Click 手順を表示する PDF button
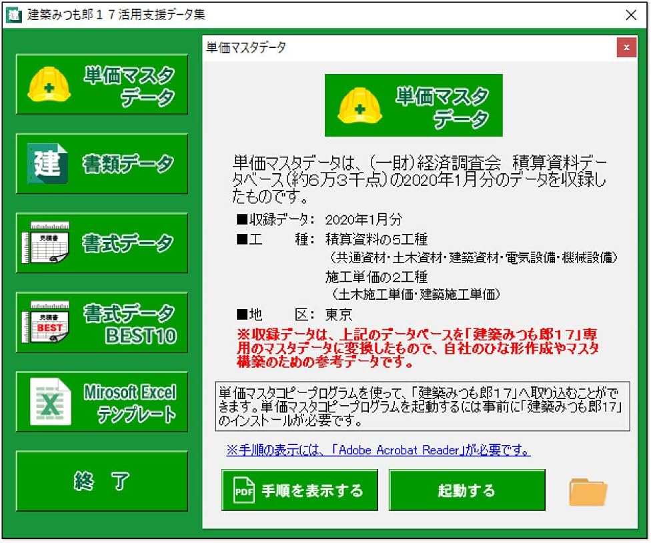The height and width of the screenshot is (543, 651). click(x=299, y=490)
